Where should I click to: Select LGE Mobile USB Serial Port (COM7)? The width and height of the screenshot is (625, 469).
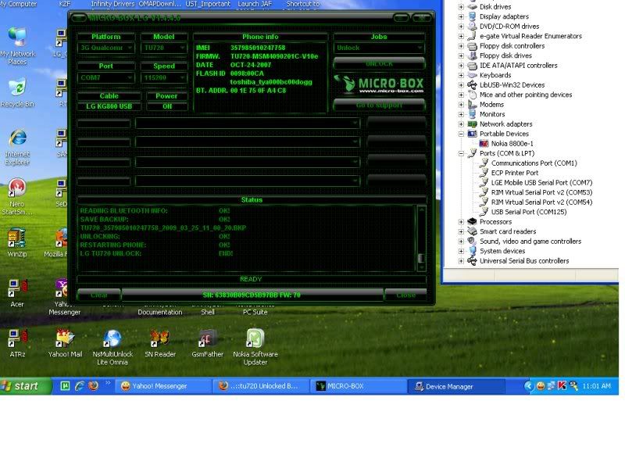point(541,183)
